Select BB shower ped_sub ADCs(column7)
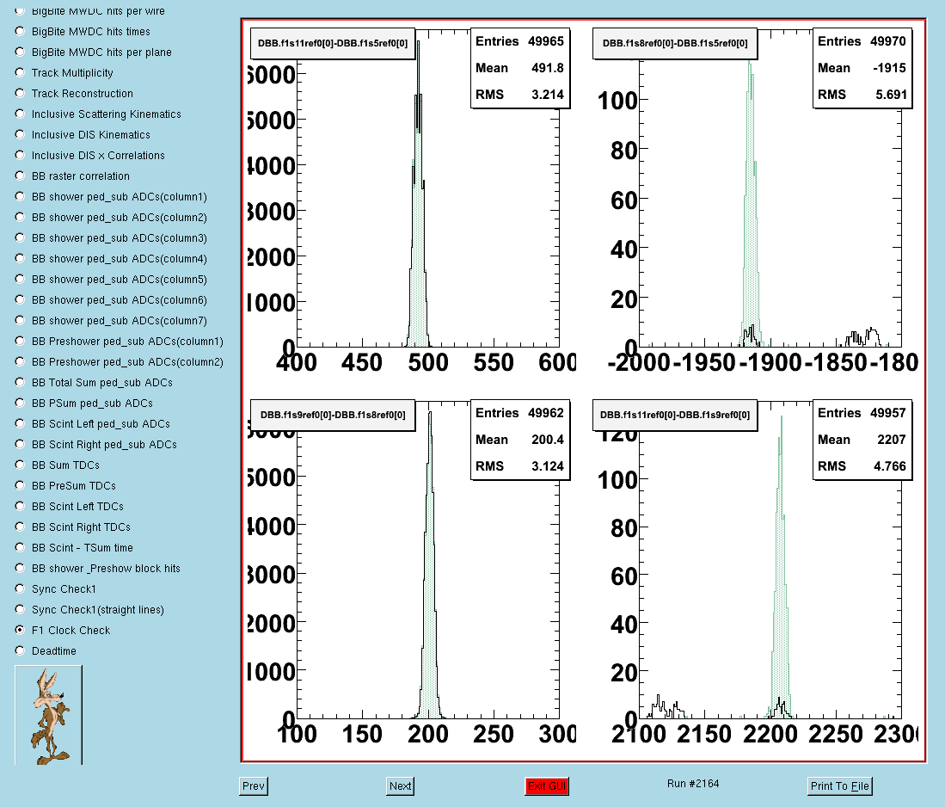The image size is (945, 807). (x=20, y=320)
